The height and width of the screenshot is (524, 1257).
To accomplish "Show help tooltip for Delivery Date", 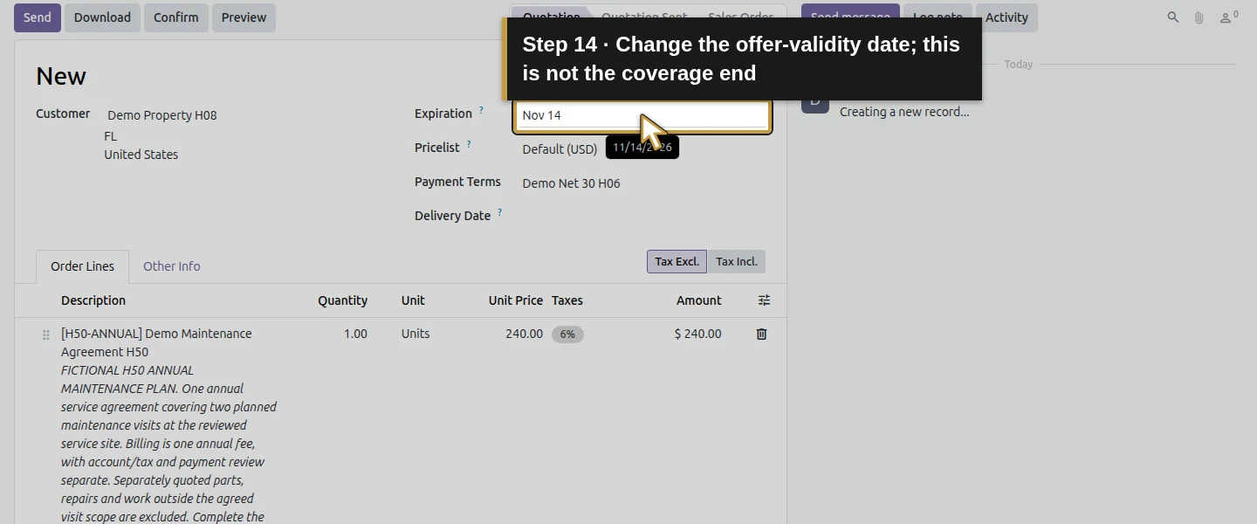I will [x=500, y=212].
